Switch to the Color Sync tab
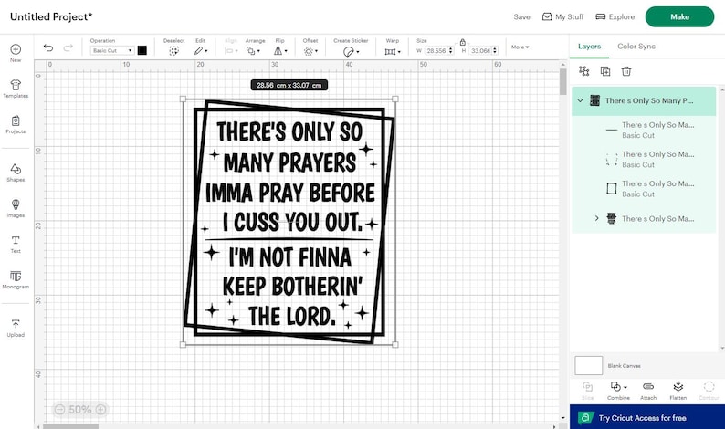This screenshot has width=725, height=429. pyautogui.click(x=636, y=47)
